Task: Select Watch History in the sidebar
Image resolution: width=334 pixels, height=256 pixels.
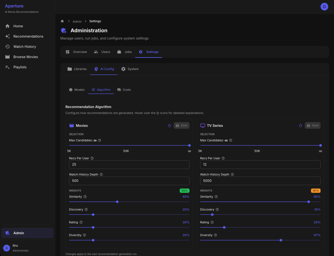Action: click(24, 47)
